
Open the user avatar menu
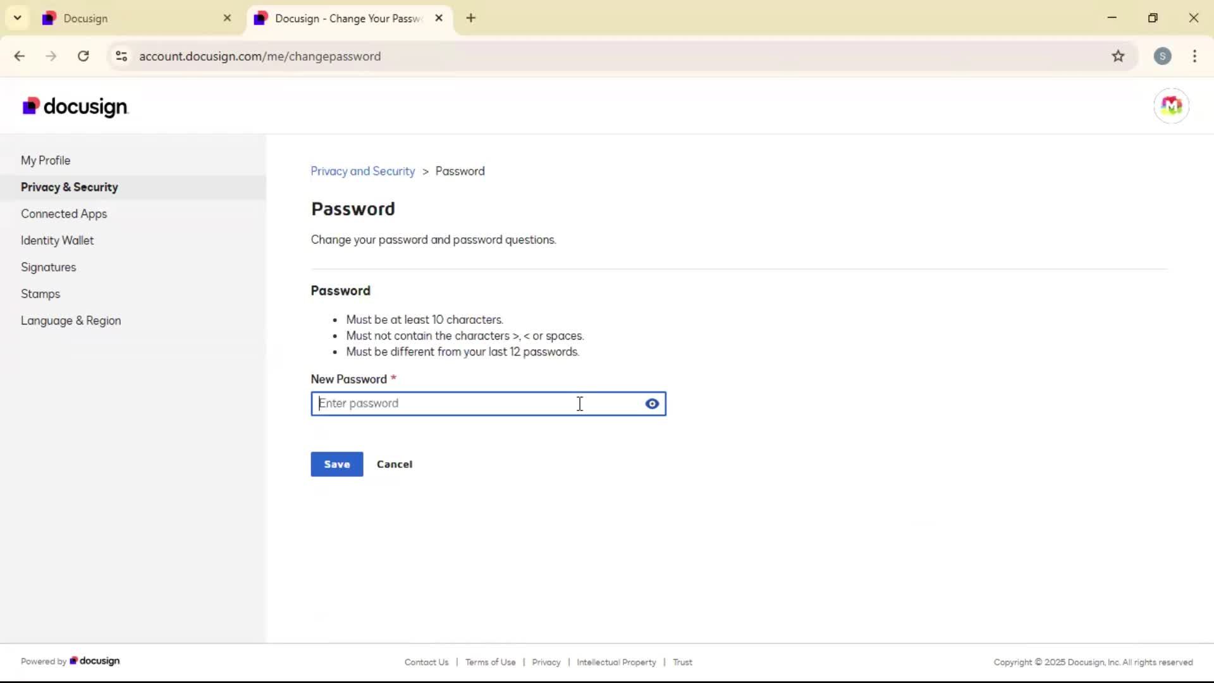tap(1171, 106)
